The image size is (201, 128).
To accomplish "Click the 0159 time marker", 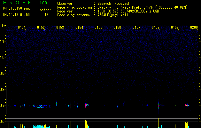I will pos(175,28).
